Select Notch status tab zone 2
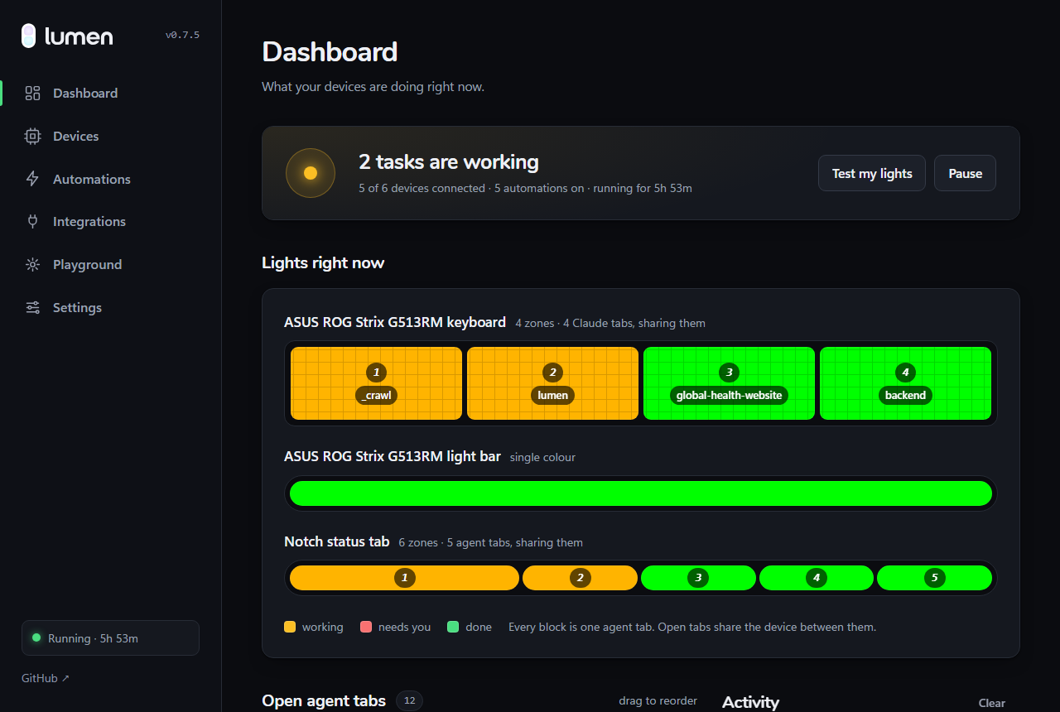The width and height of the screenshot is (1060, 712). pyautogui.click(x=580, y=578)
